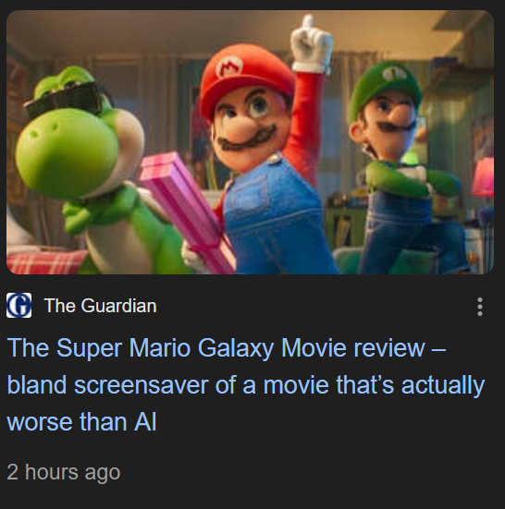This screenshot has width=505, height=509.
Task: Open the three-dot more options menu
Action: [480, 307]
